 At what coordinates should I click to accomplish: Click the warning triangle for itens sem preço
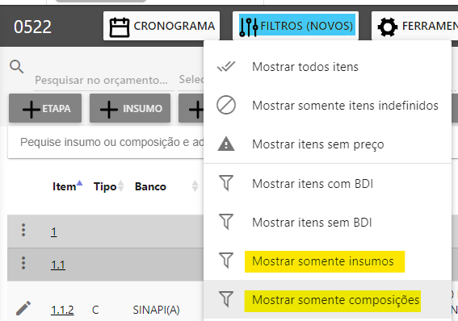coord(226,144)
